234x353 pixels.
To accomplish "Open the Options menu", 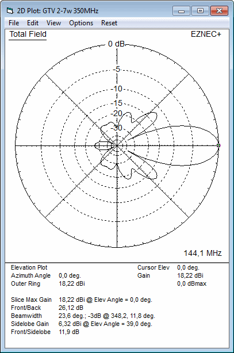I will 81,23.
